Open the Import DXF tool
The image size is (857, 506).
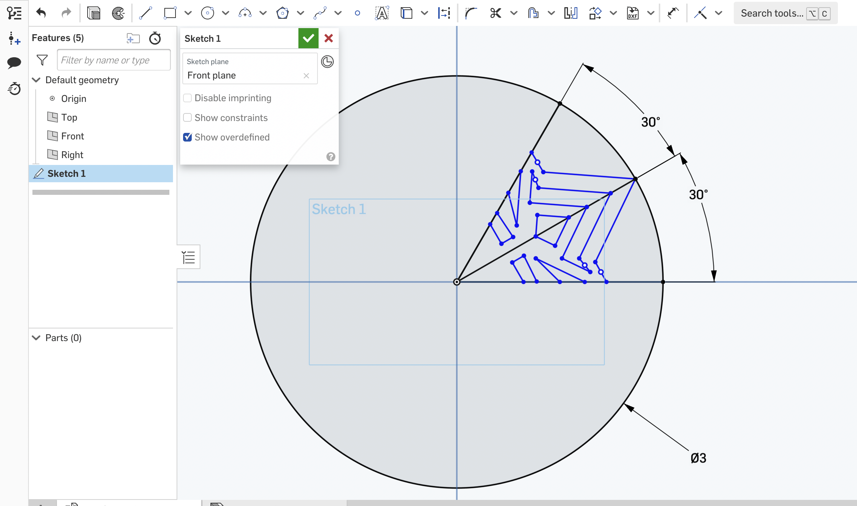click(x=633, y=13)
